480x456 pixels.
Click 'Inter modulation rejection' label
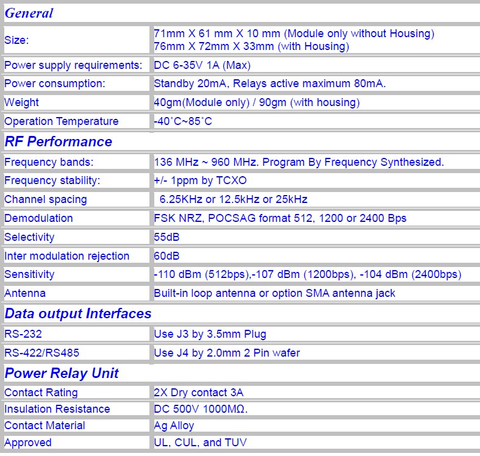pyautogui.click(x=66, y=256)
